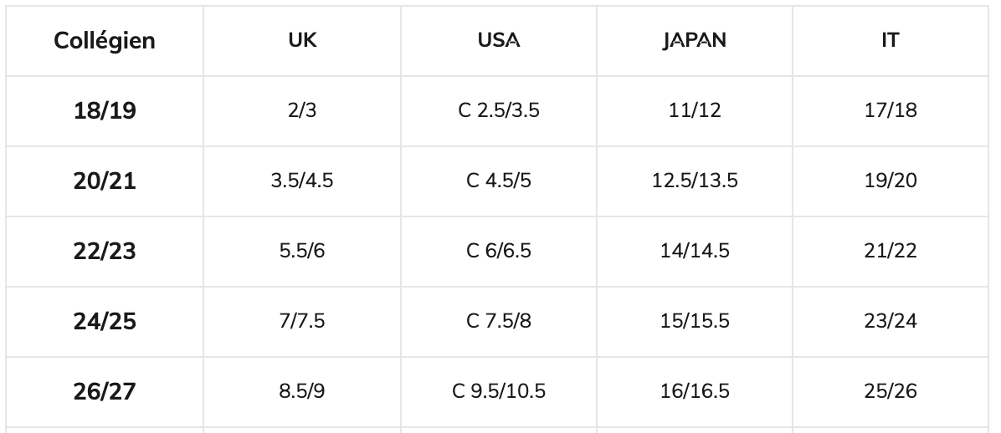Click the JAPAN column header
The height and width of the screenshot is (433, 1001).
pos(695,41)
